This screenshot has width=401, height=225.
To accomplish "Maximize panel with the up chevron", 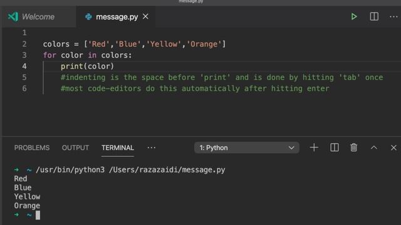I will [x=373, y=147].
